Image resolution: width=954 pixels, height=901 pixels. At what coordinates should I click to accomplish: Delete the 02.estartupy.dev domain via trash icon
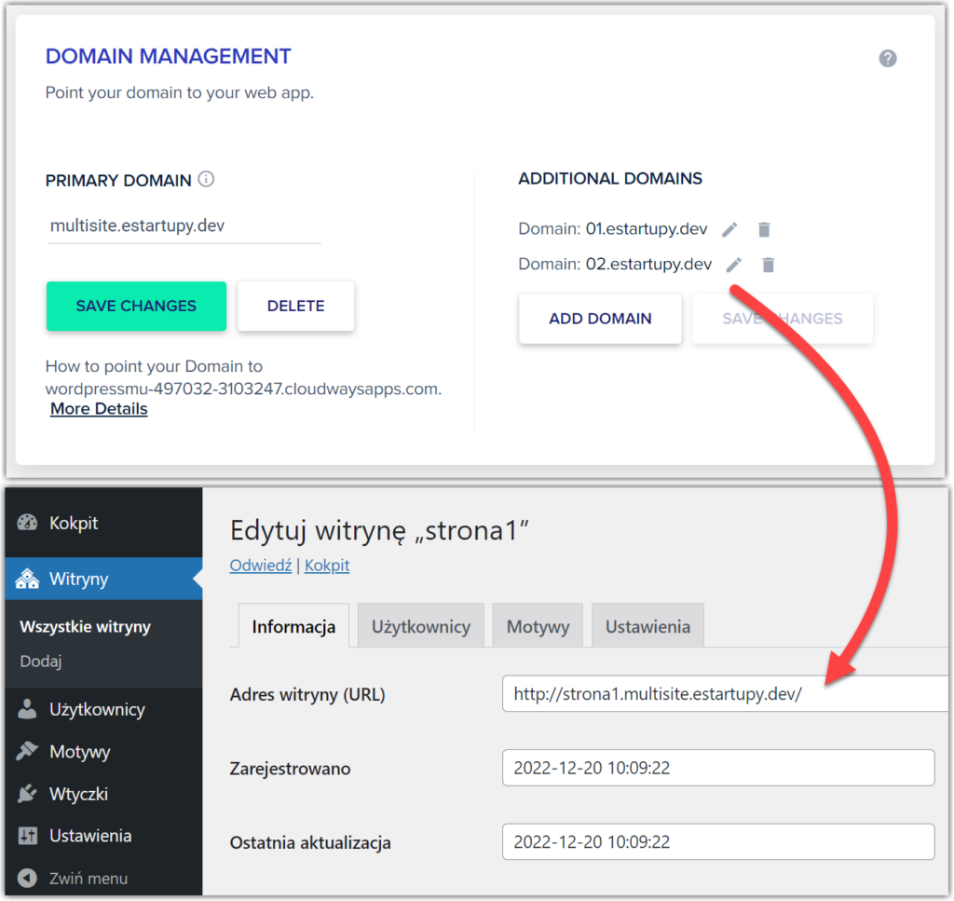point(768,265)
